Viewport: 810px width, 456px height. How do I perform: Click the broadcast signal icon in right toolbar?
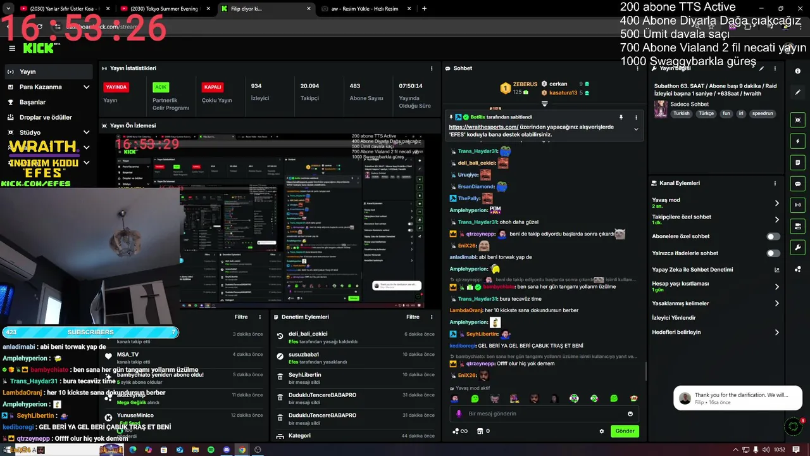(798, 205)
